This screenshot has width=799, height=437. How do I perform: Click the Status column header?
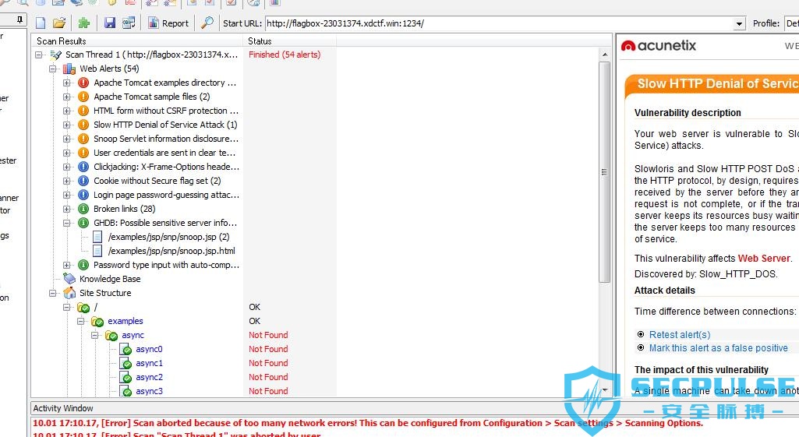tap(290, 41)
